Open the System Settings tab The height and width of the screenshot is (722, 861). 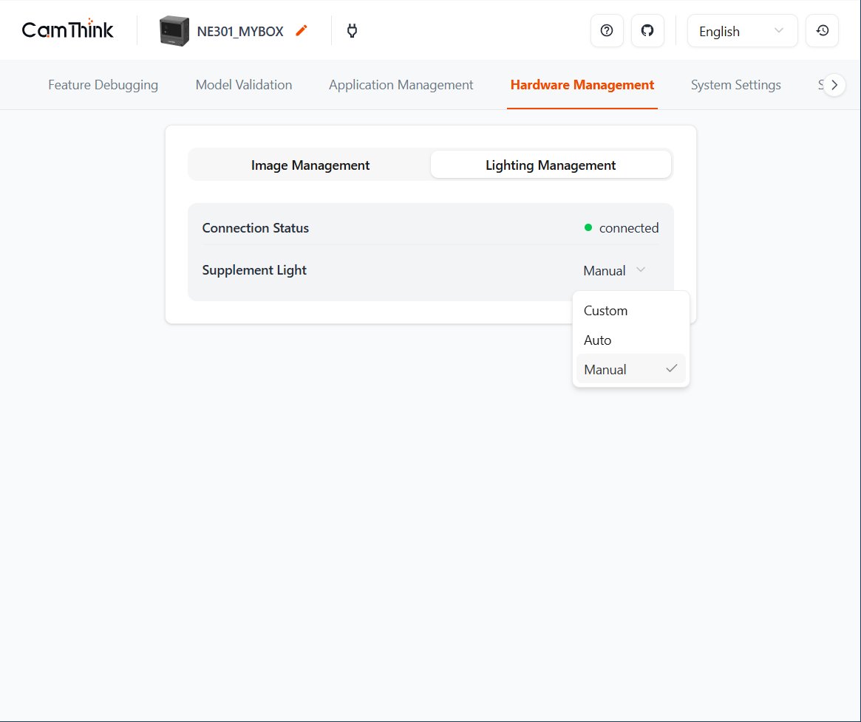coord(735,85)
